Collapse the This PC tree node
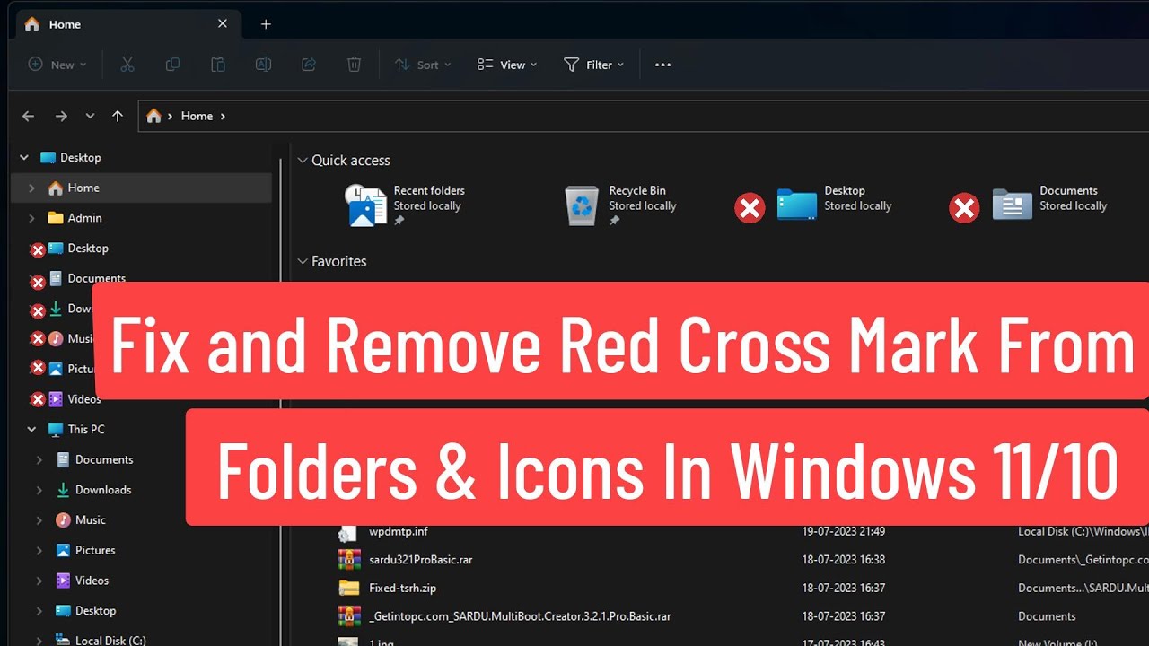The image size is (1149, 646). pyautogui.click(x=31, y=429)
